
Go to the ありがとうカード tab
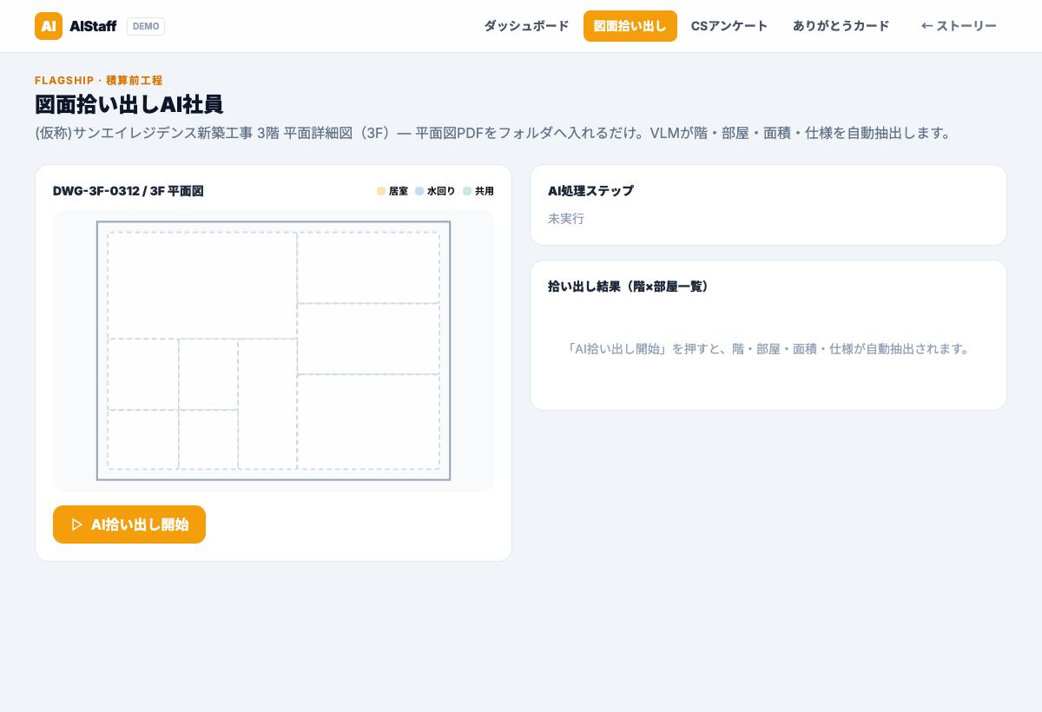point(841,26)
